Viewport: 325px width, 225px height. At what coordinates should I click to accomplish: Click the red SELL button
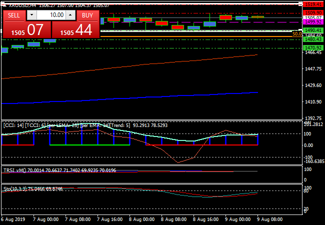click(x=14, y=15)
